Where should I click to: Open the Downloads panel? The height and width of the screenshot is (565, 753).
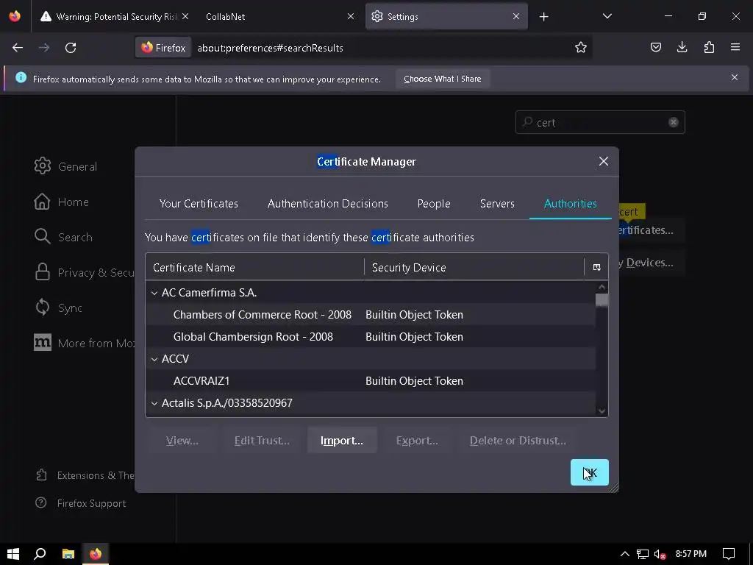click(x=682, y=47)
